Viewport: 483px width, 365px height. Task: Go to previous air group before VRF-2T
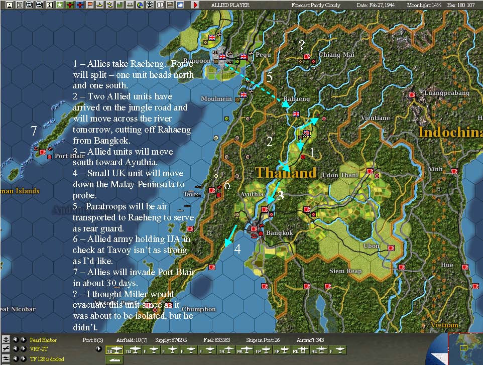pyautogui.click(x=16, y=349)
